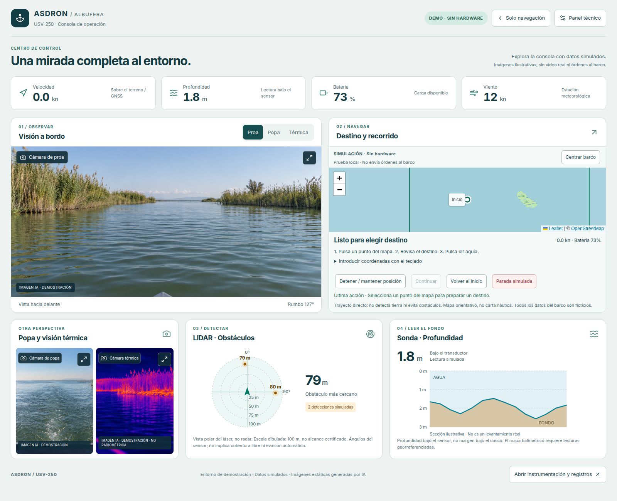Click the waves icon in Sonda panel

(x=594, y=334)
